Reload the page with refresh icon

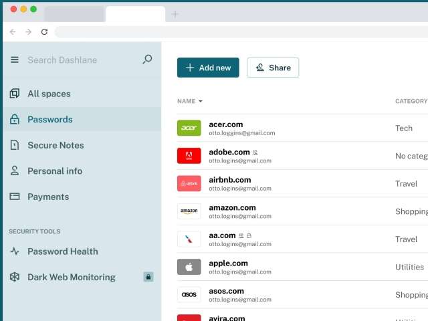point(44,32)
